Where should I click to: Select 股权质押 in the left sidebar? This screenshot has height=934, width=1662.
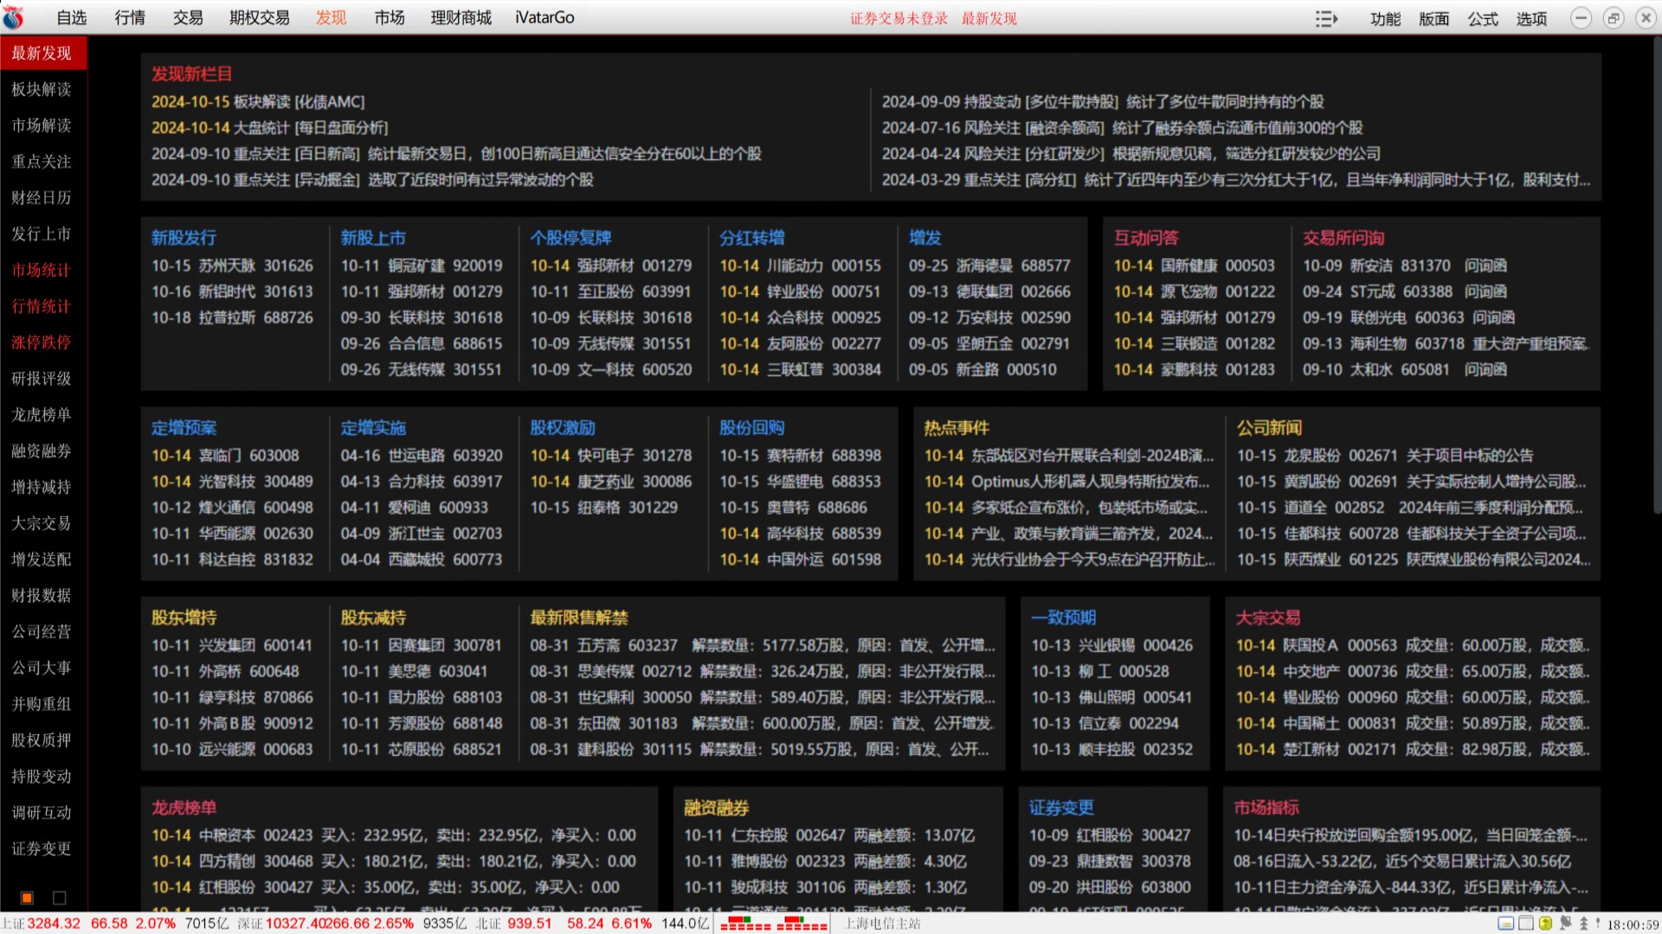click(43, 740)
